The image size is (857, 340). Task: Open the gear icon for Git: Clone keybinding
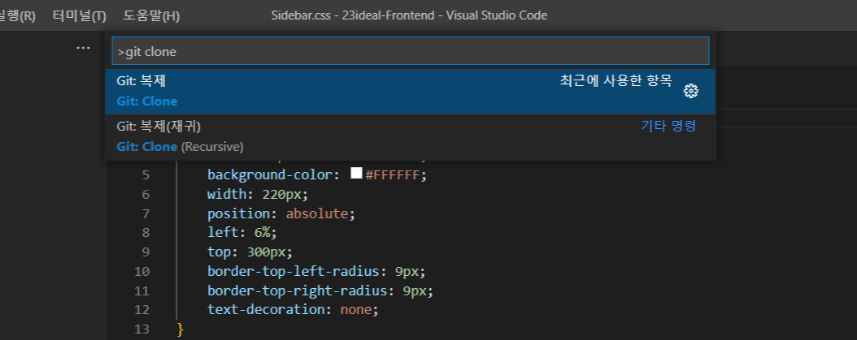[691, 91]
